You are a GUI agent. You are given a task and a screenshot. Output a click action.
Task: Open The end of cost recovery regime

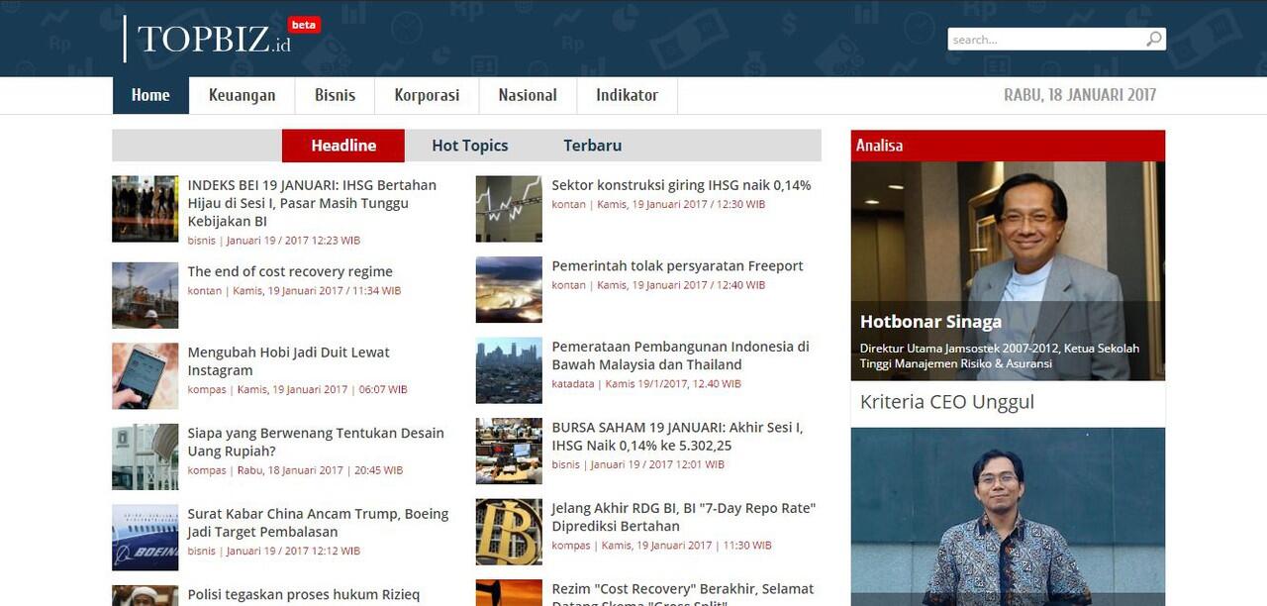pyautogui.click(x=290, y=271)
